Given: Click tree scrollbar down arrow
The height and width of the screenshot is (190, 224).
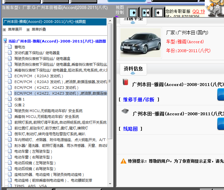Looking at the screenshot, I should click(x=110, y=184).
